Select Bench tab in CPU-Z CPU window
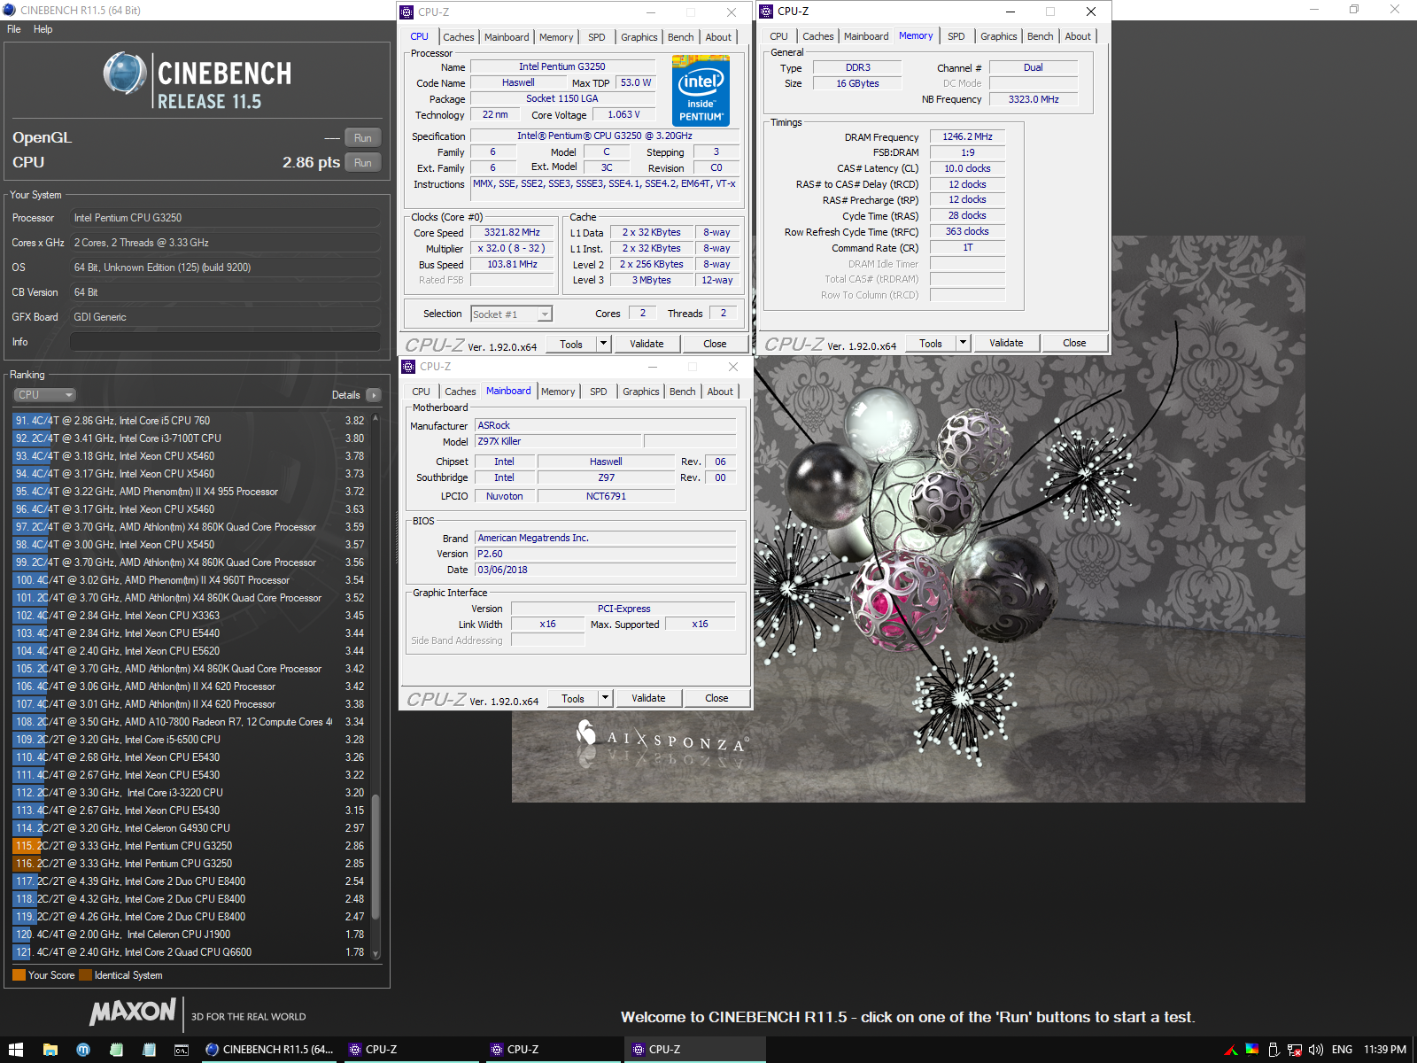This screenshot has height=1063, width=1417. [681, 37]
